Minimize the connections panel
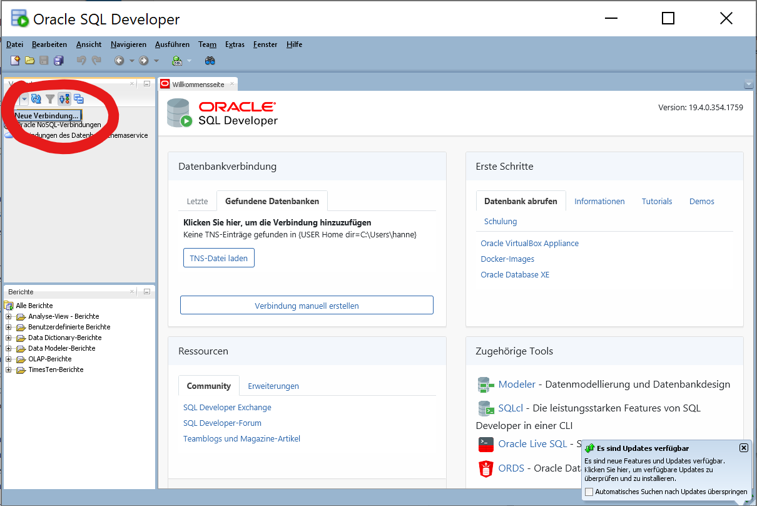The height and width of the screenshot is (506, 757). (x=147, y=83)
